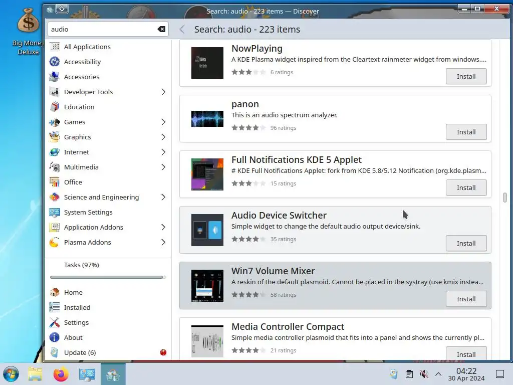Open the All Applications category icon
The image size is (513, 385).
55,47
